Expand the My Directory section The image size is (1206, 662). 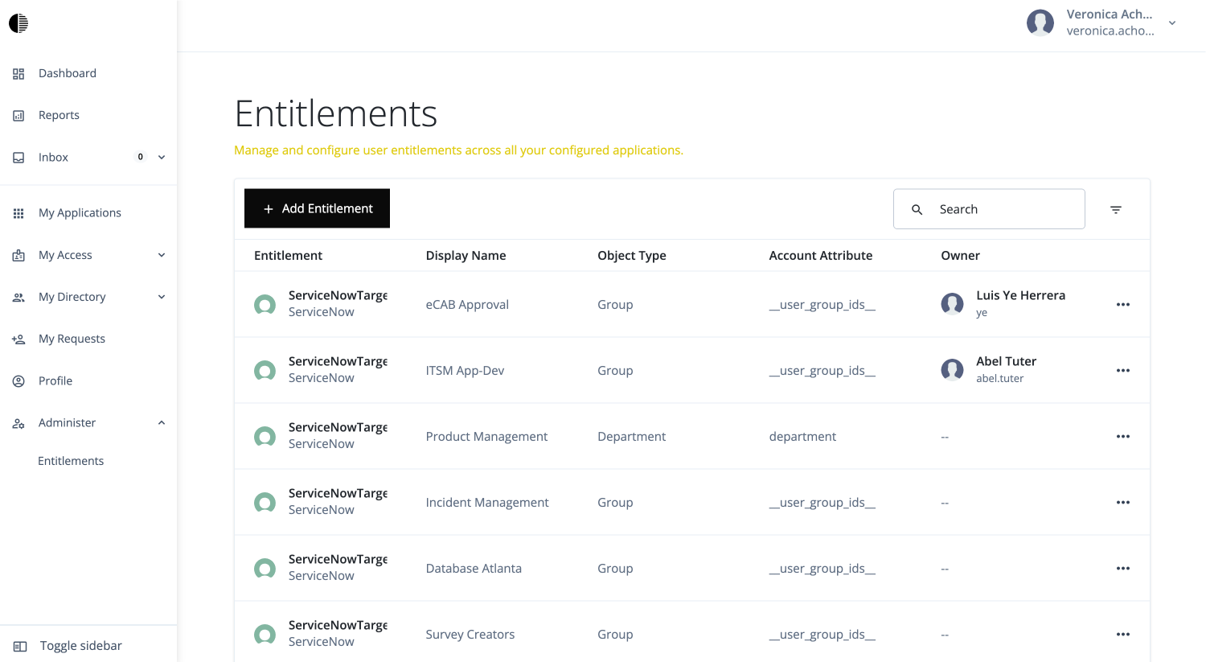[x=161, y=297]
